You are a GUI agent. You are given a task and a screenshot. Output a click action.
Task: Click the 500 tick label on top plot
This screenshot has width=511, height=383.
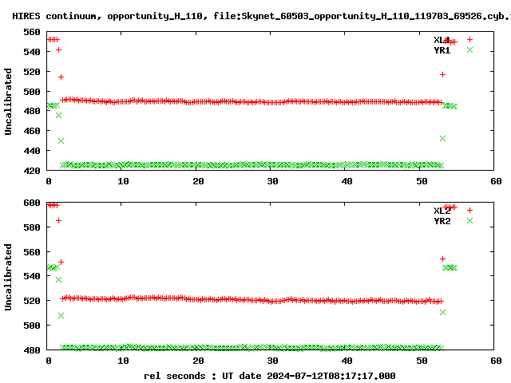tap(32, 92)
